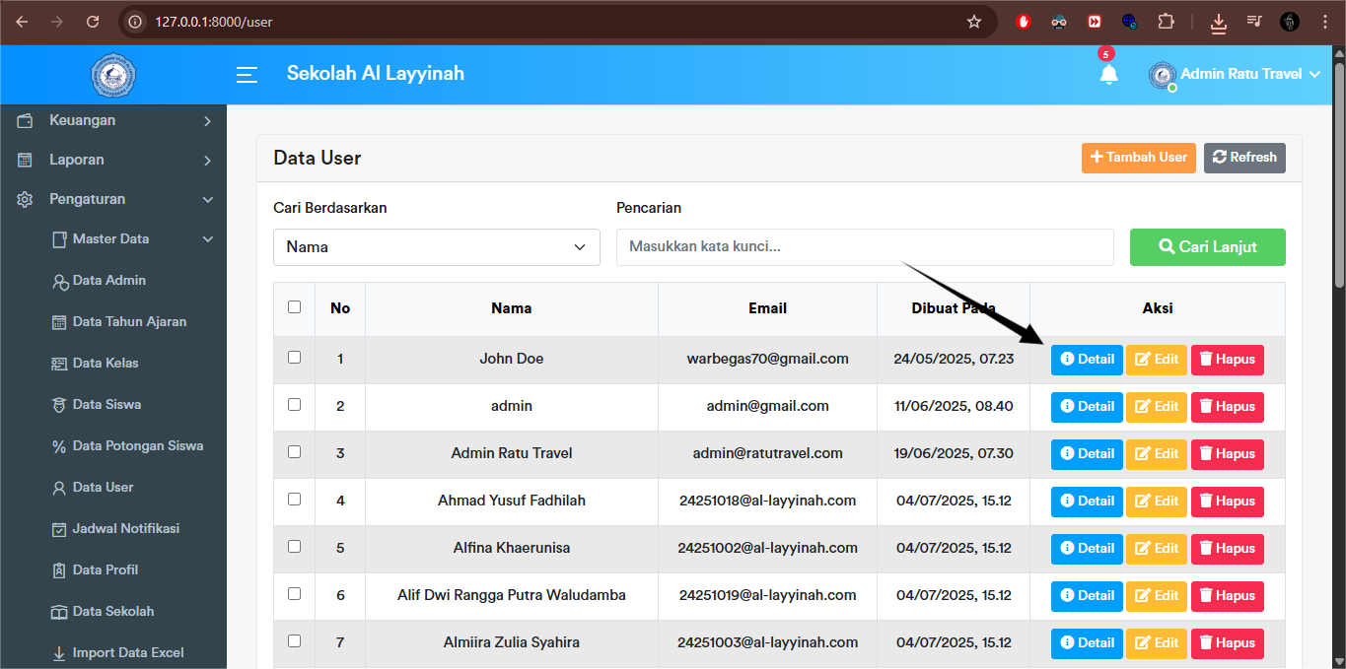
Task: Open the hamburger sidebar menu icon
Action: coord(247,74)
